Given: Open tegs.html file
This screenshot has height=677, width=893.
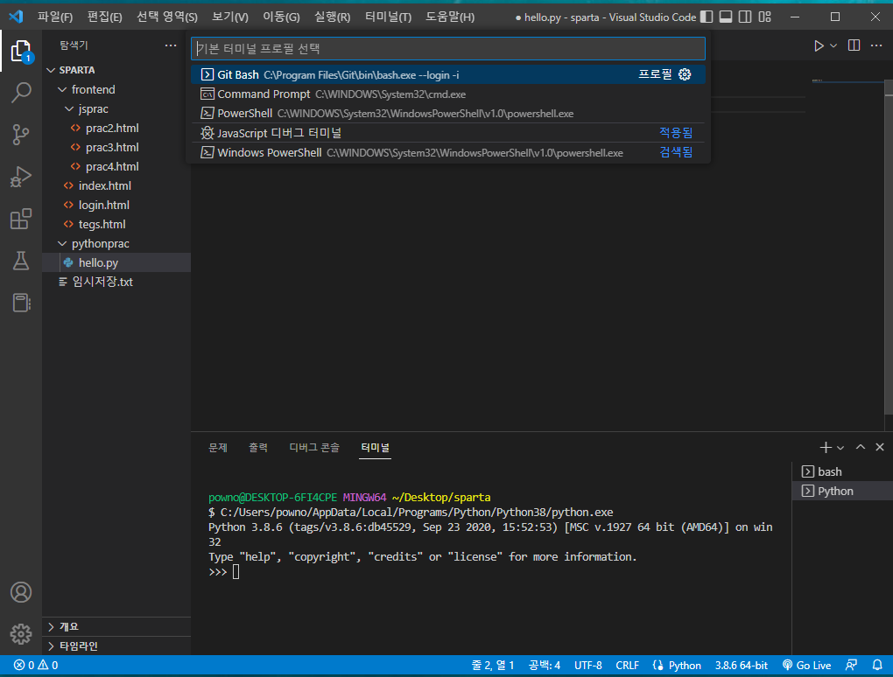Looking at the screenshot, I should [x=116, y=224].
